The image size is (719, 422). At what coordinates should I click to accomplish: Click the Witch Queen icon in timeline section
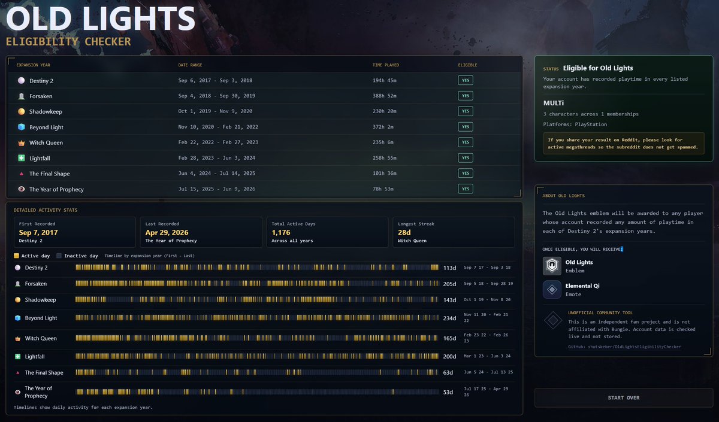pos(17,339)
